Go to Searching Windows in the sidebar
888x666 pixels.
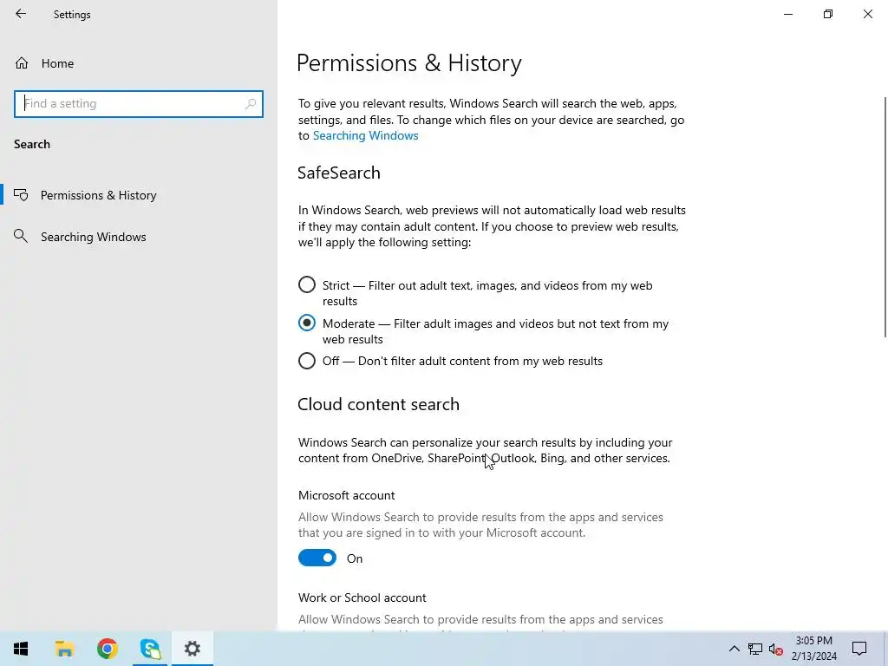[x=94, y=237]
